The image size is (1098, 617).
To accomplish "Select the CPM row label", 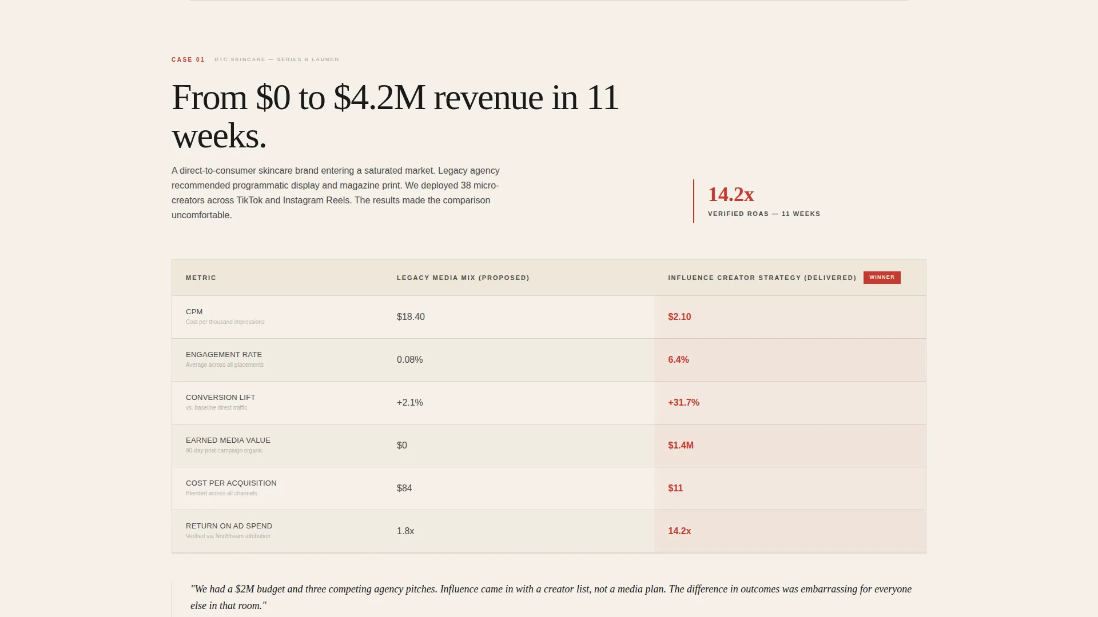I will tap(194, 312).
